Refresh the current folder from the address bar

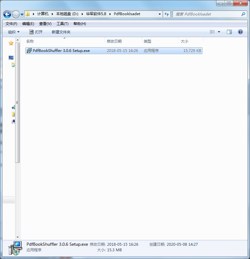tap(167, 14)
